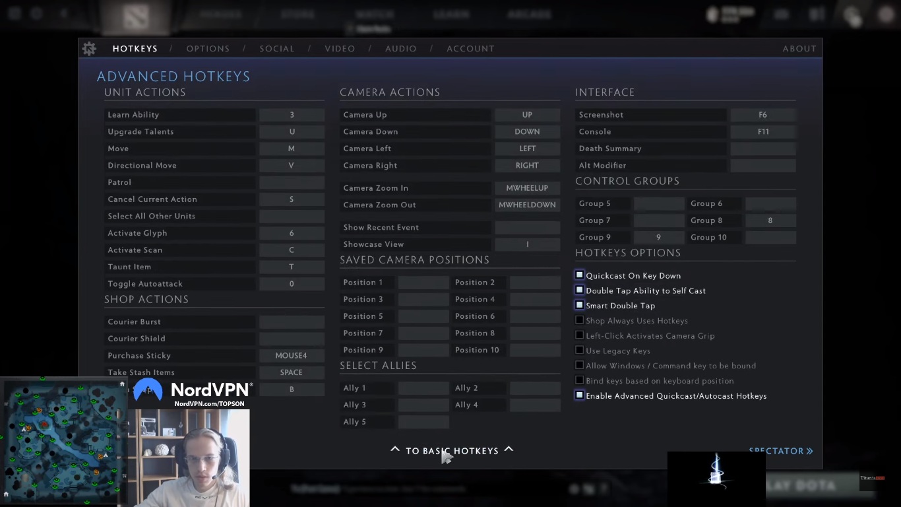Select the Camera Zoom In MWHEELUP binding
This screenshot has height=507, width=901.
pyautogui.click(x=527, y=188)
